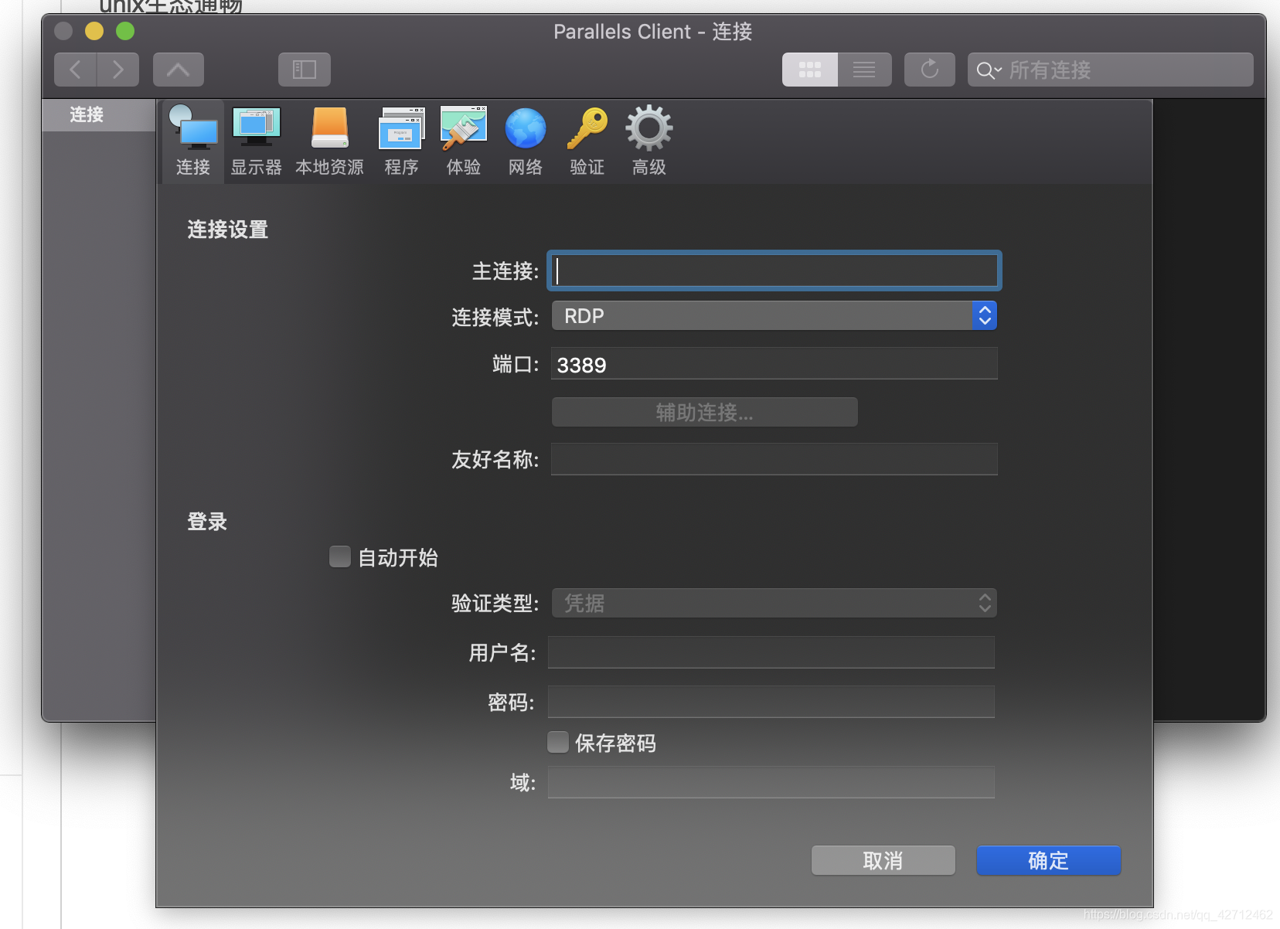
Task: Open the 网络 network tab
Action: (x=526, y=141)
